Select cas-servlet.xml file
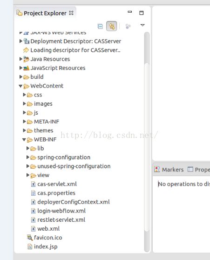This screenshot has height=260, width=210. click(57, 184)
